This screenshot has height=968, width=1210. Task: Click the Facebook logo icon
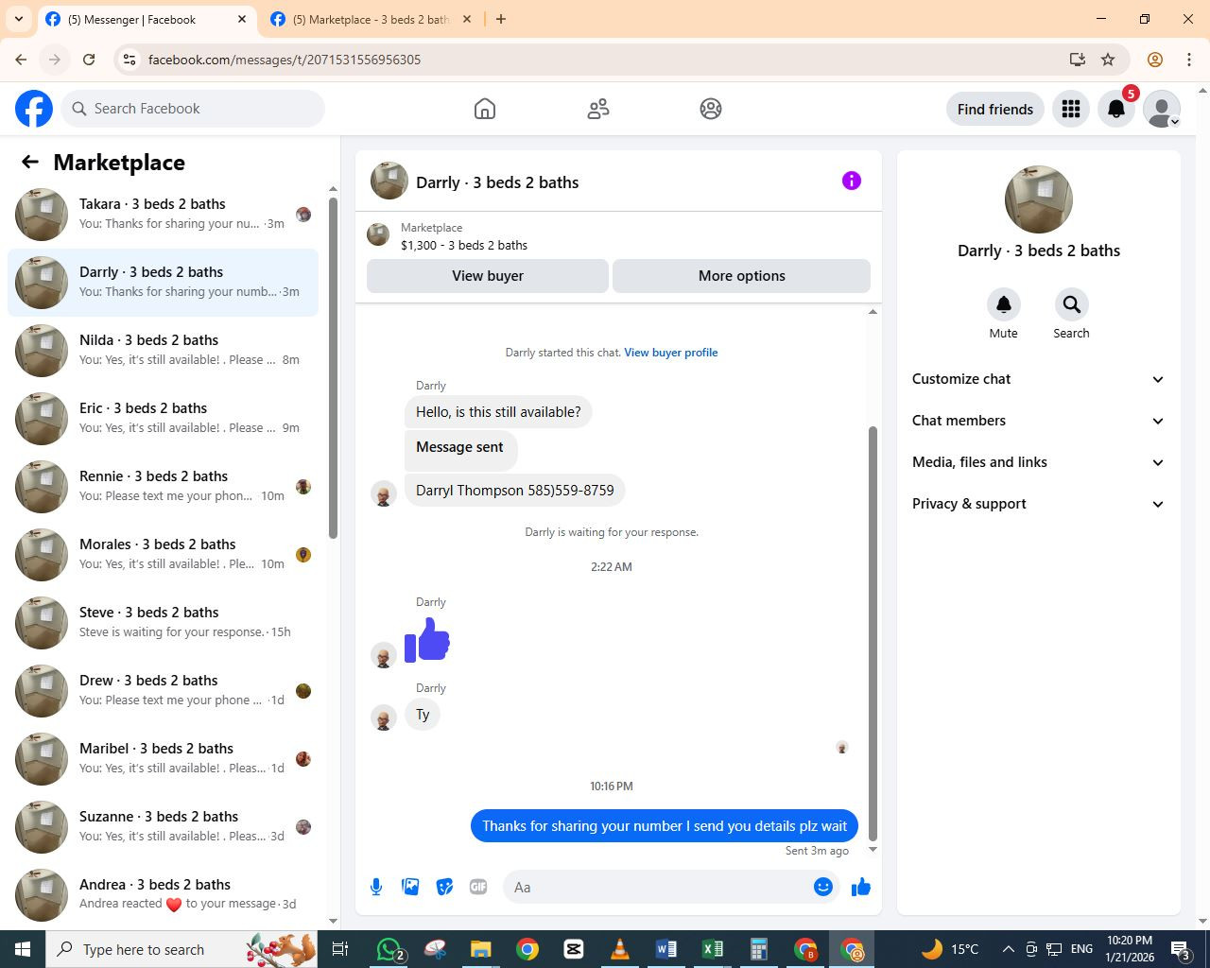coord(34,109)
